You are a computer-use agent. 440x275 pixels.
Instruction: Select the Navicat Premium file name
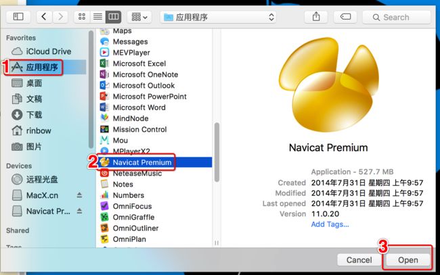tap(142, 162)
